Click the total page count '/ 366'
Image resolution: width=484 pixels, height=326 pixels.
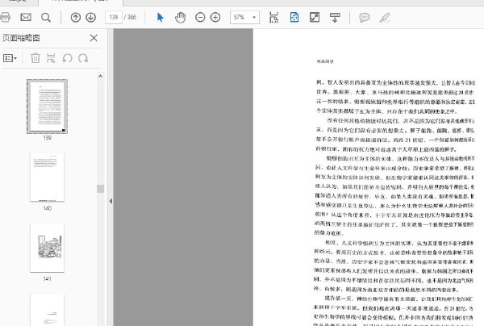[130, 17]
